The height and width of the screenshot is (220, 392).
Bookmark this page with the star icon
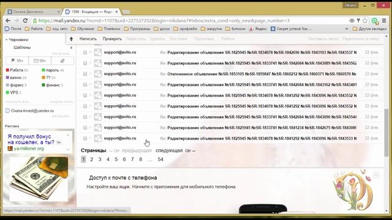(x=365, y=21)
